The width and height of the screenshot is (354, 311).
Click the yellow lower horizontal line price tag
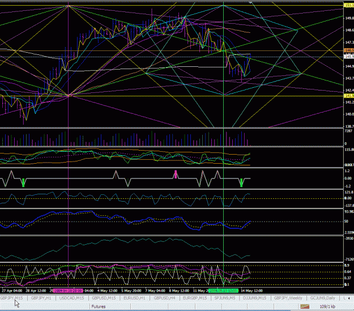point(349,96)
